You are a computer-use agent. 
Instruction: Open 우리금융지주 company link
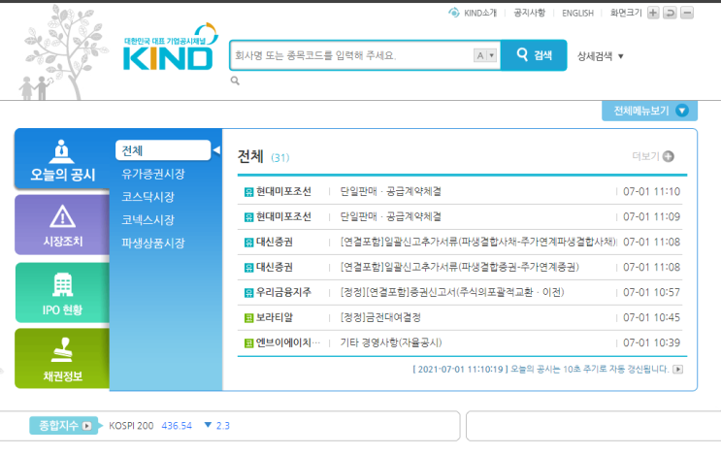(x=283, y=292)
